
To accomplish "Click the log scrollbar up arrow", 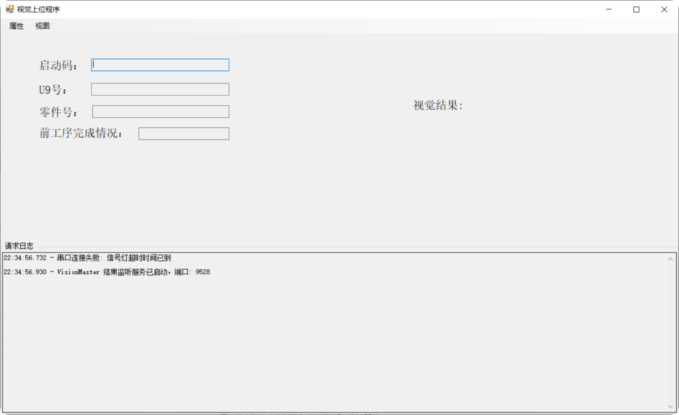I will click(x=670, y=259).
